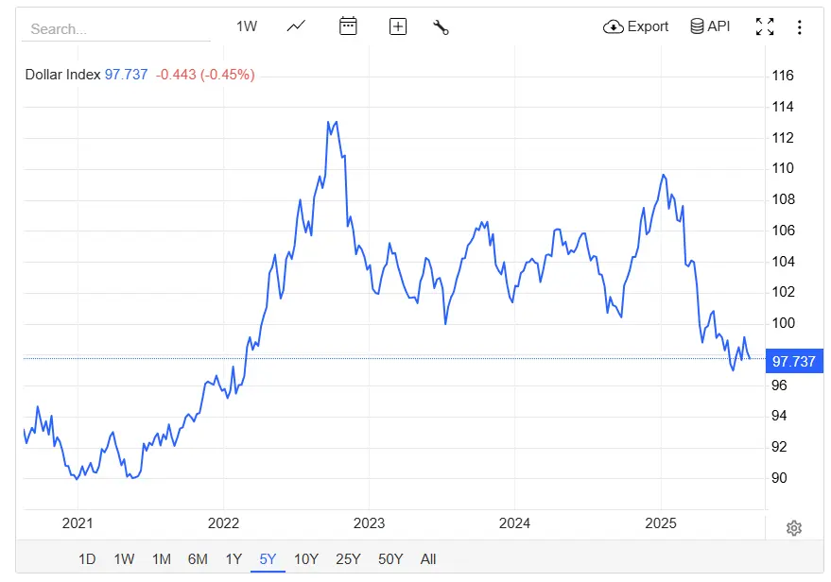Click inside the Search field
Viewport: 831px width, 582px height.
[x=113, y=28]
